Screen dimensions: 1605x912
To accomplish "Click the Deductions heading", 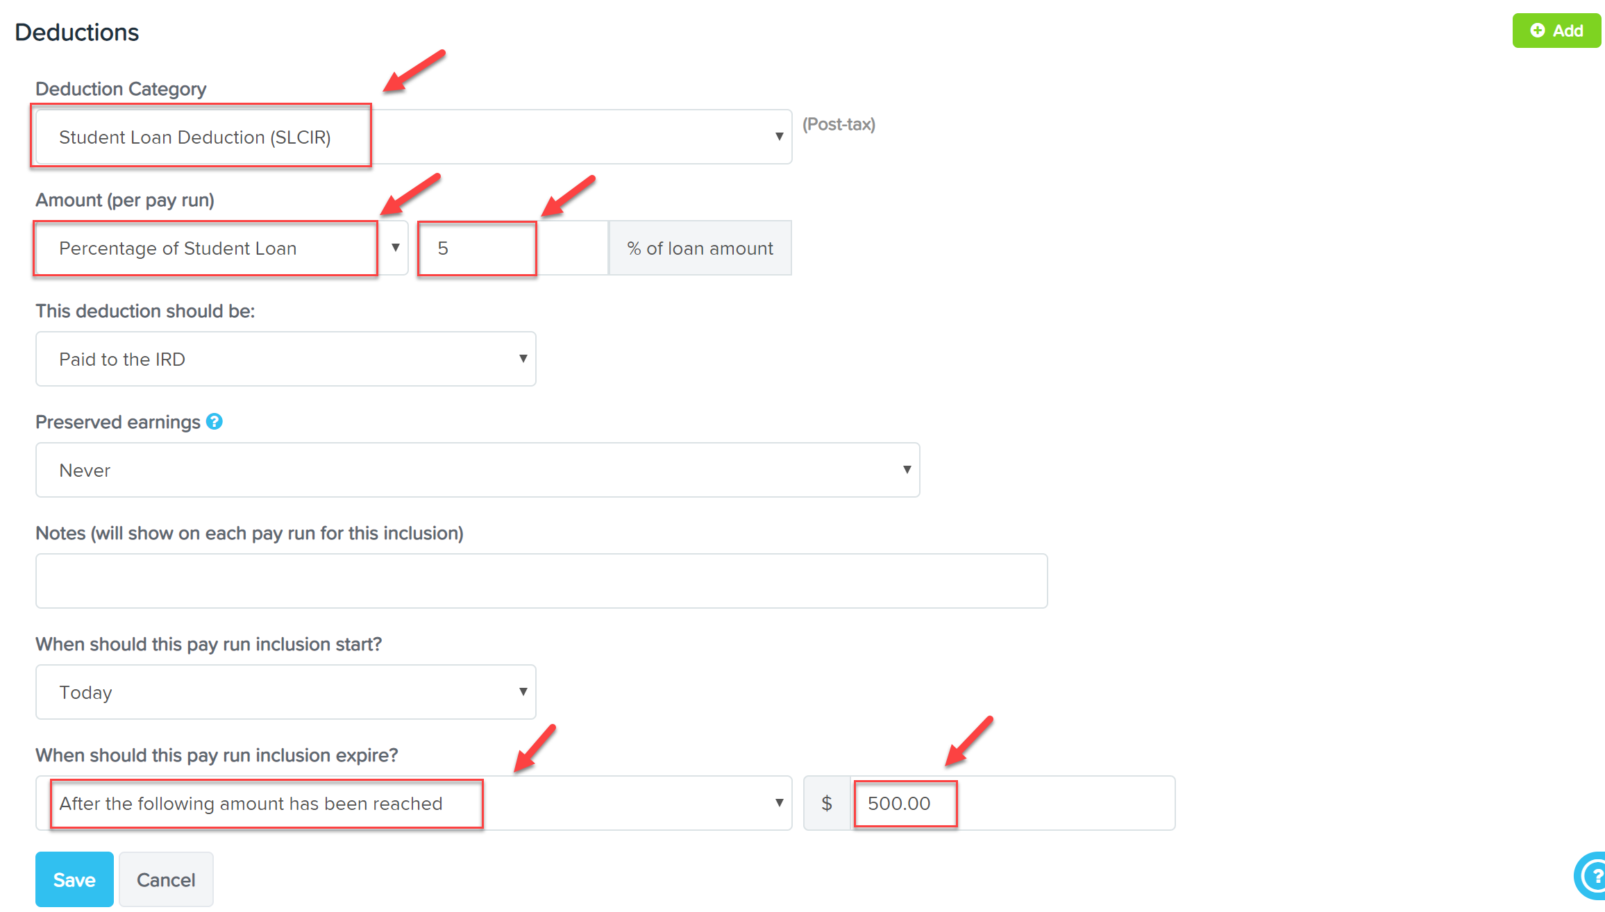I will click(77, 33).
